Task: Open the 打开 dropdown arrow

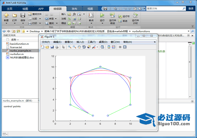Action: [x=15, y=23]
